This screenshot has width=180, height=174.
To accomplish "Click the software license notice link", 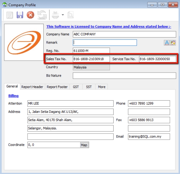I will pyautogui.click(x=109, y=27).
